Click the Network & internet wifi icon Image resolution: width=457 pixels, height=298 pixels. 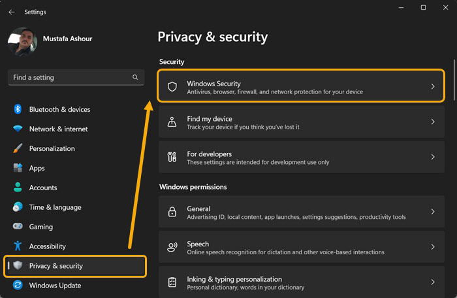(x=18, y=129)
